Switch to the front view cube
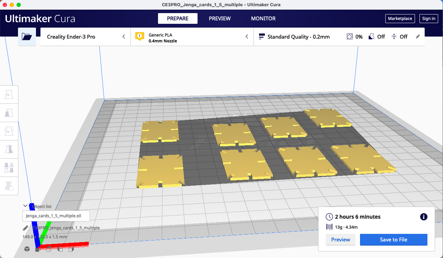The image size is (443, 258). pos(38,249)
